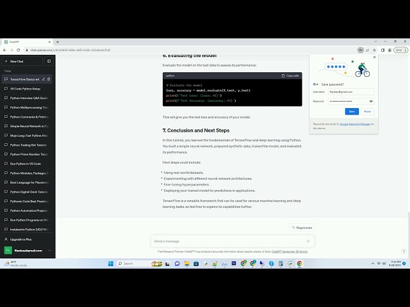
Task: Open Chrome side panel icon
Action: [x=382, y=50]
